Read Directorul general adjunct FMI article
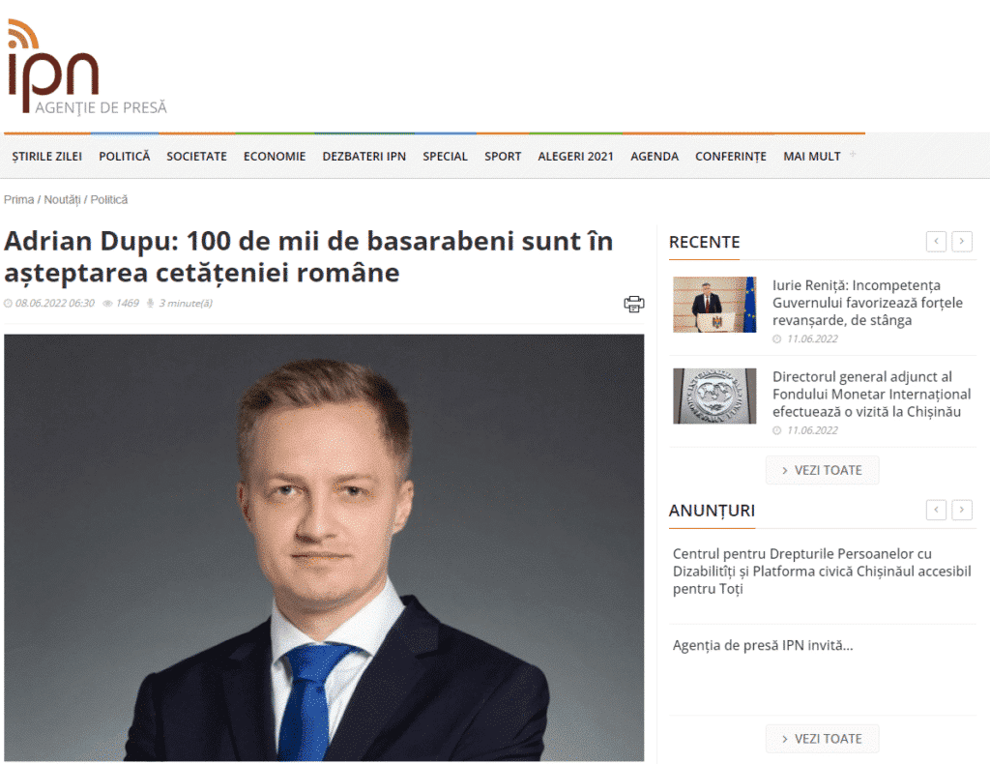990x764 pixels. tap(871, 394)
